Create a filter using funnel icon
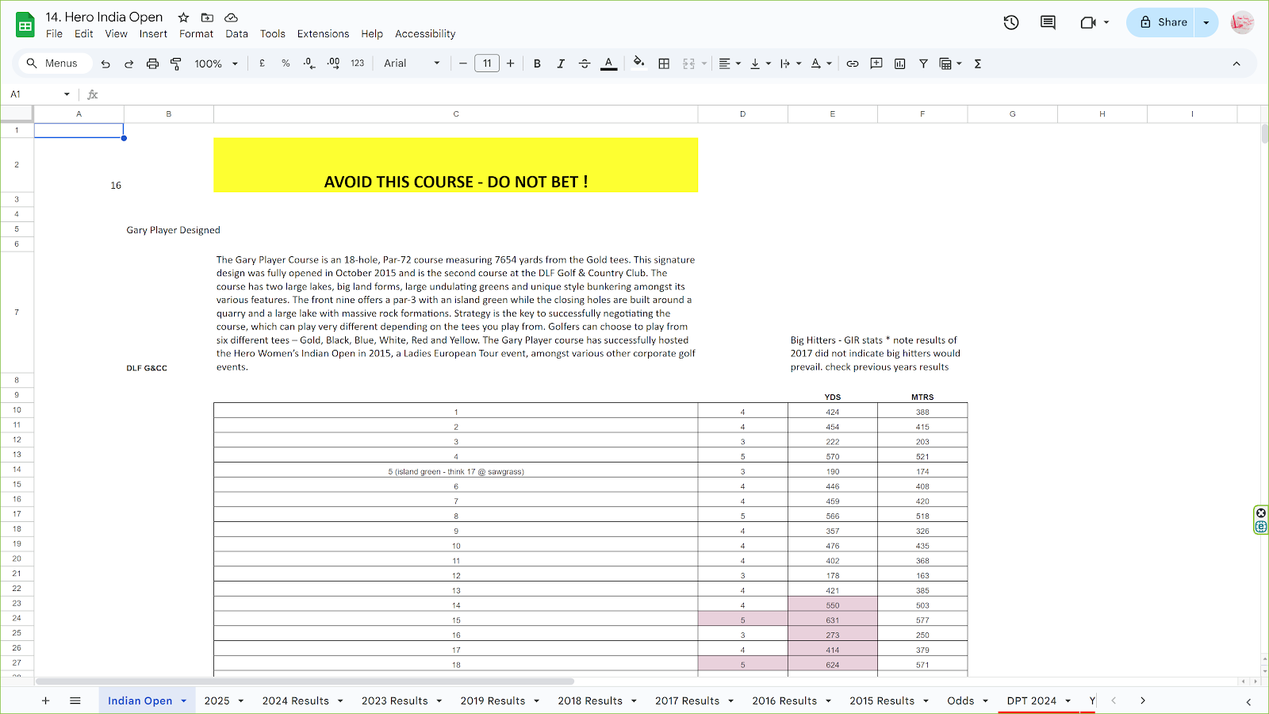Screen dimensions: 1269x714 coord(923,63)
